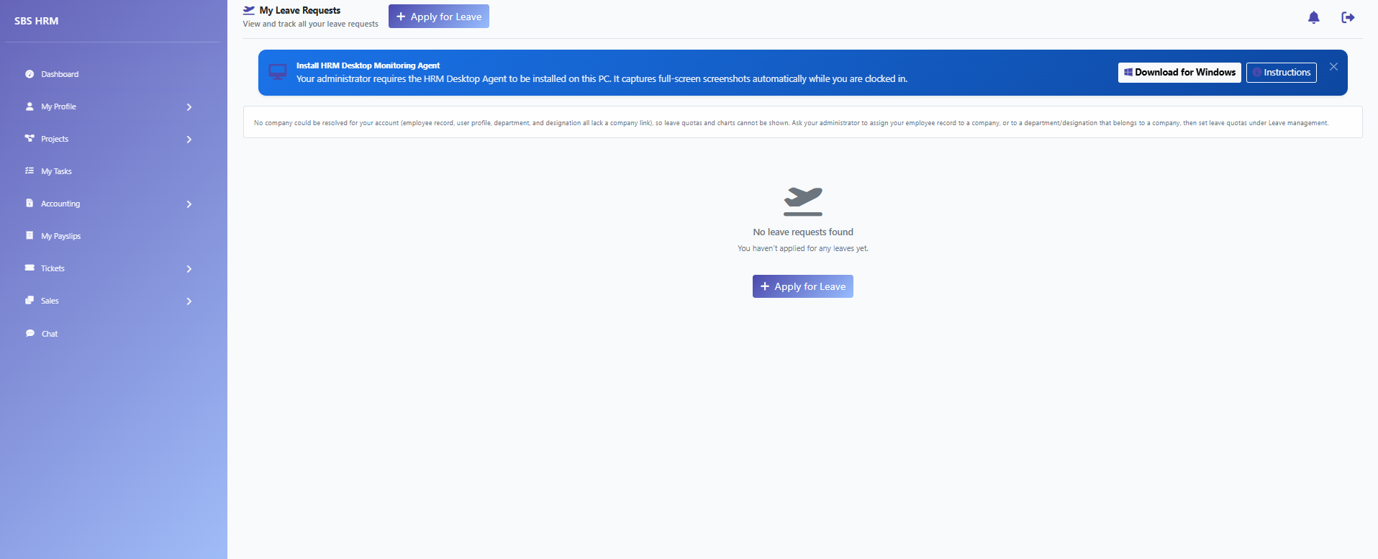Viewport: 1378px width, 559px height.
Task: Open the notifications bell icon
Action: point(1313,17)
